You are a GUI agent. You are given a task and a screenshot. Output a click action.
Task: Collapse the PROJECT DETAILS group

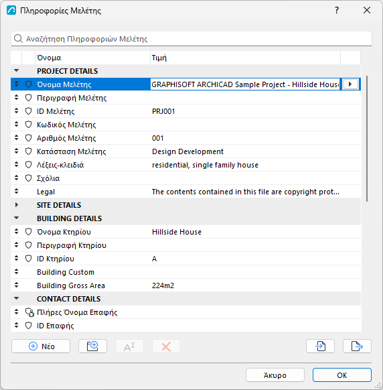pyautogui.click(x=16, y=70)
